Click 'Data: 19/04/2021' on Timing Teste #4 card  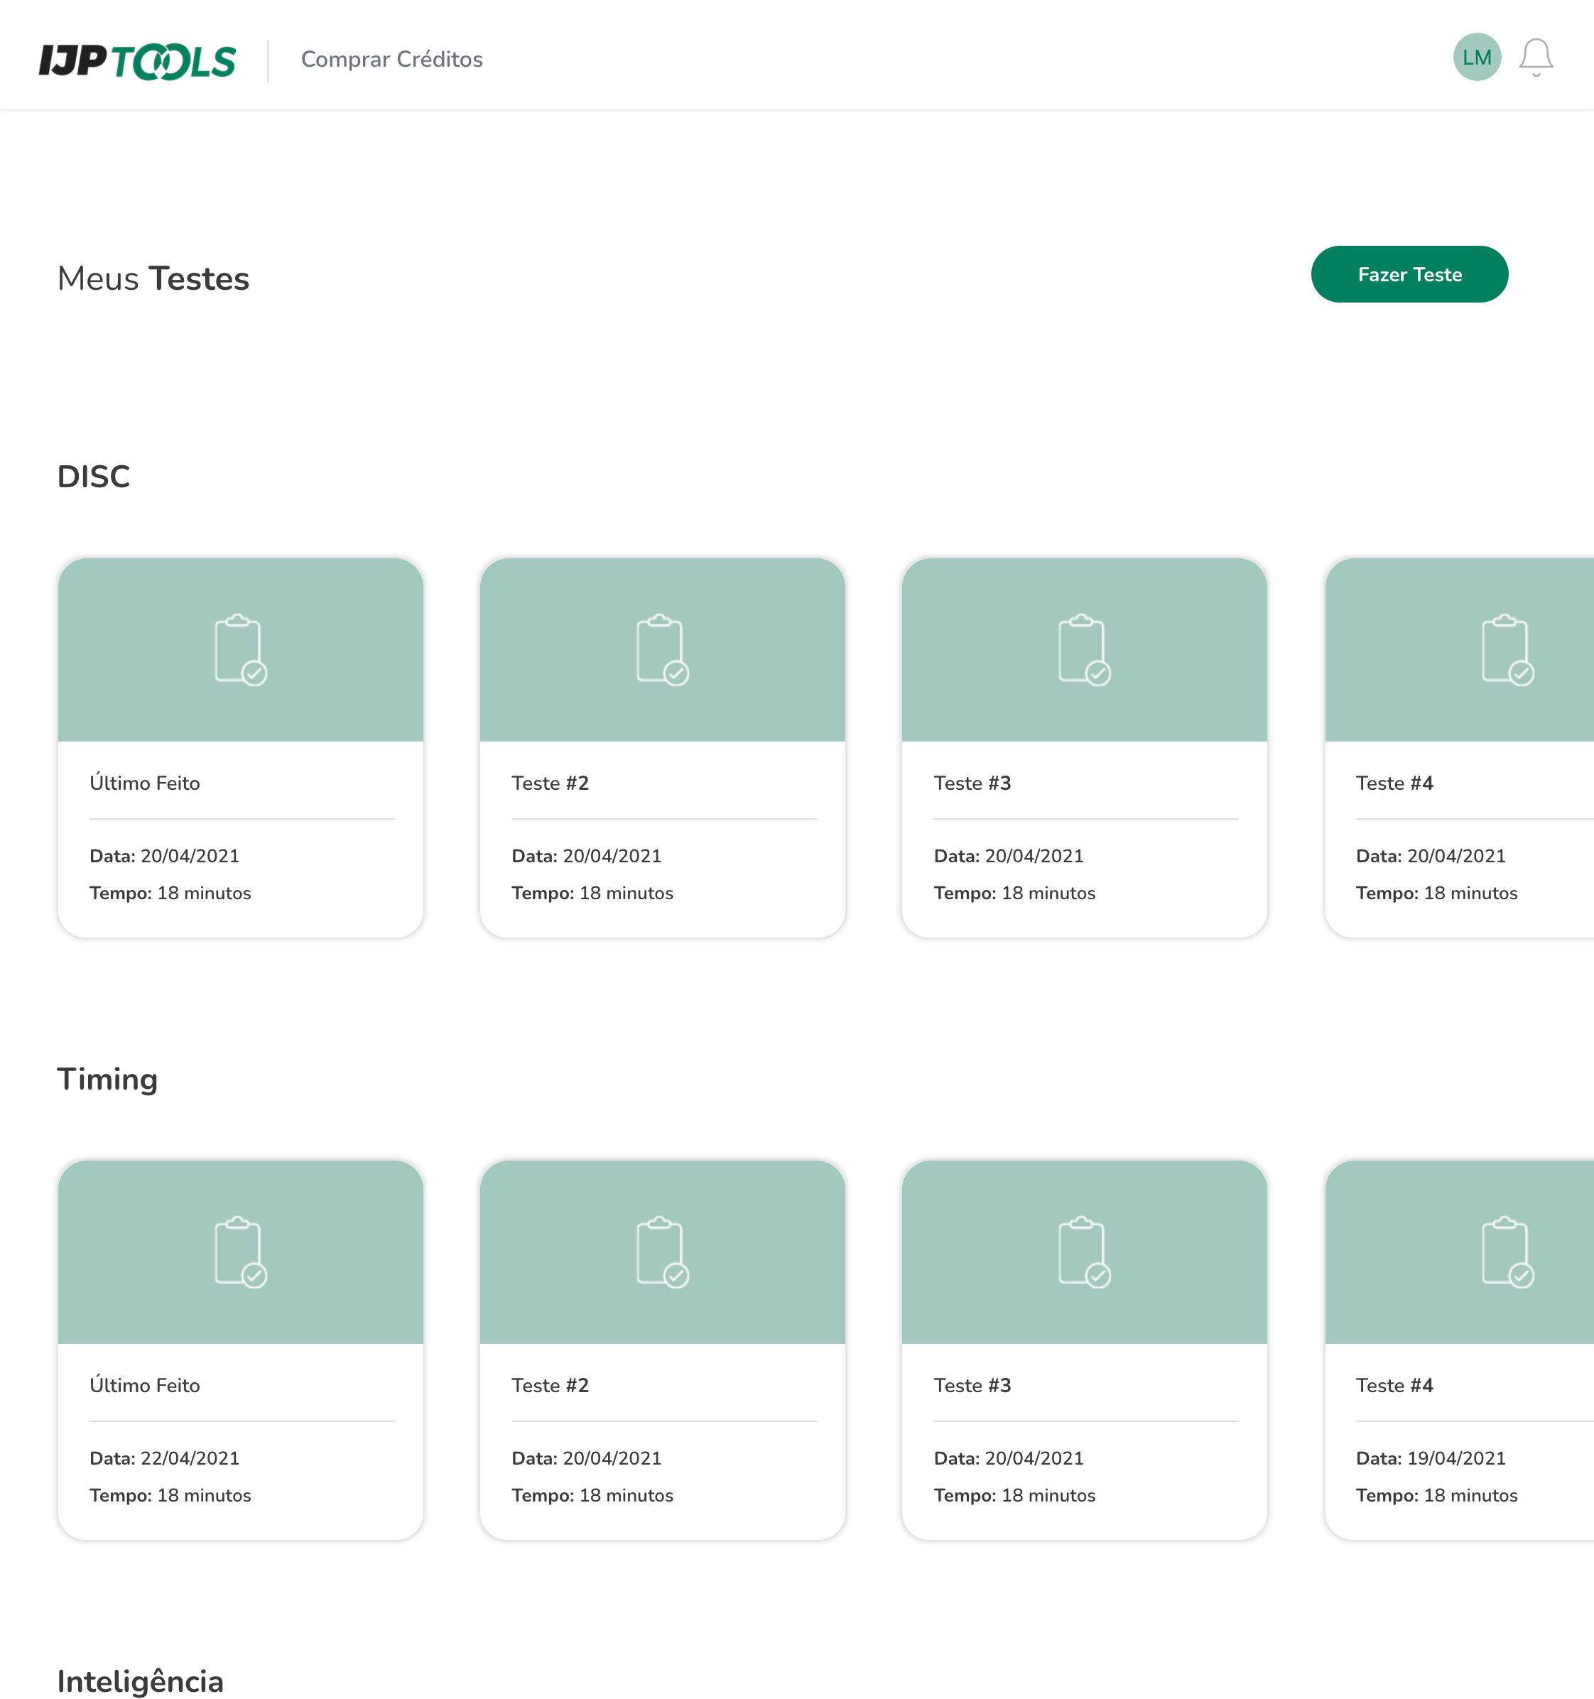(x=1431, y=1458)
